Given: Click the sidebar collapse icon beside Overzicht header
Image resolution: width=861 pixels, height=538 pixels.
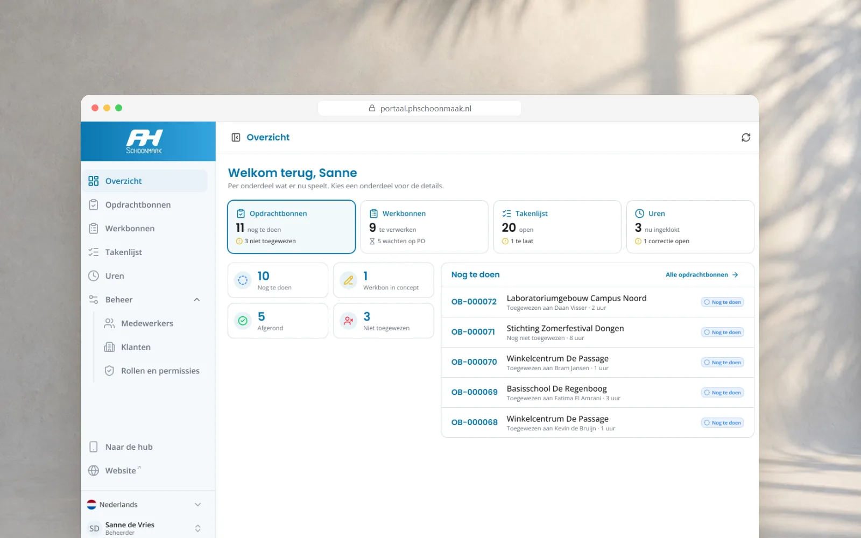Looking at the screenshot, I should point(236,138).
